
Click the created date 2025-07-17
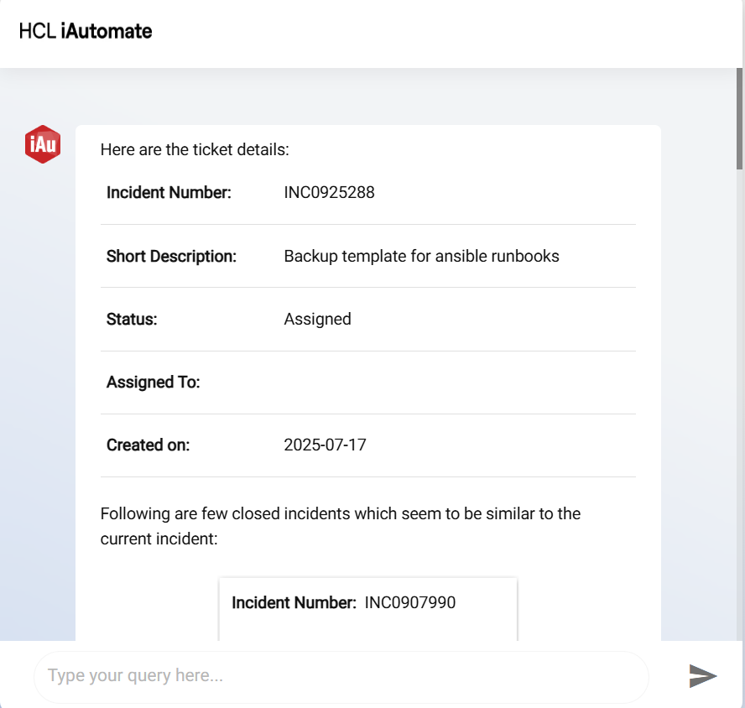pos(325,445)
